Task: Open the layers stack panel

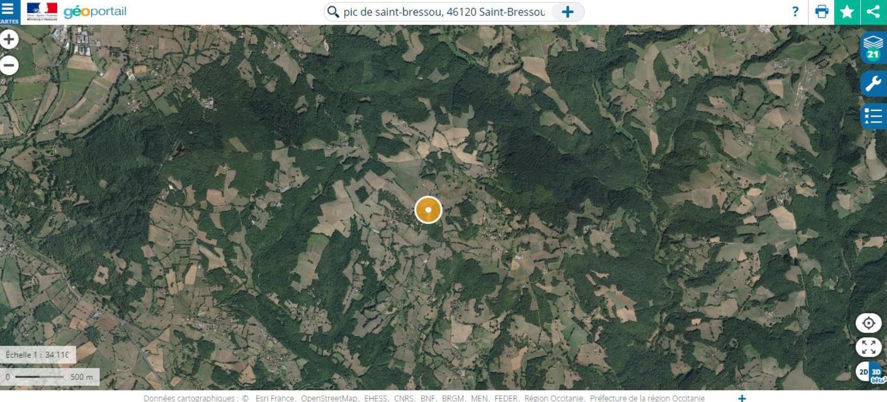Action: coord(873,48)
